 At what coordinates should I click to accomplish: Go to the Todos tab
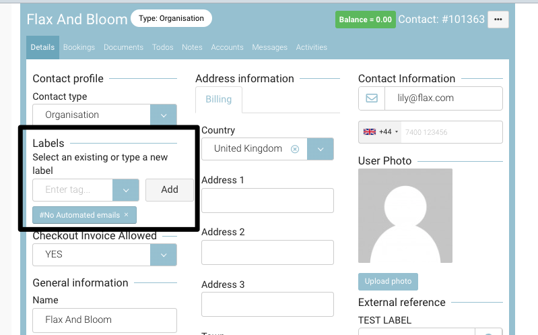[x=162, y=47]
